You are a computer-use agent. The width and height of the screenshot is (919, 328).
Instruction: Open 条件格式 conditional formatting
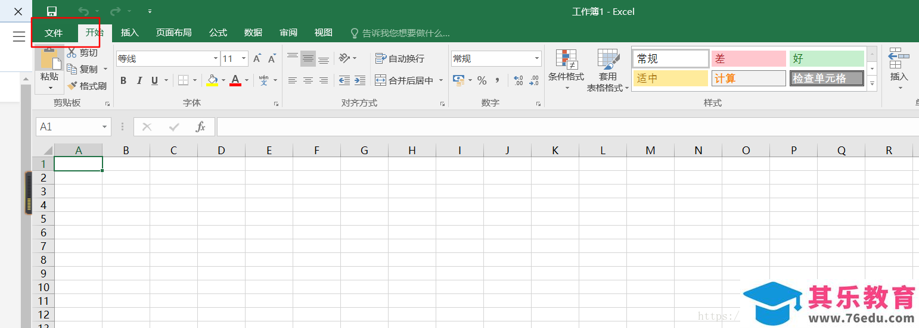pyautogui.click(x=566, y=70)
